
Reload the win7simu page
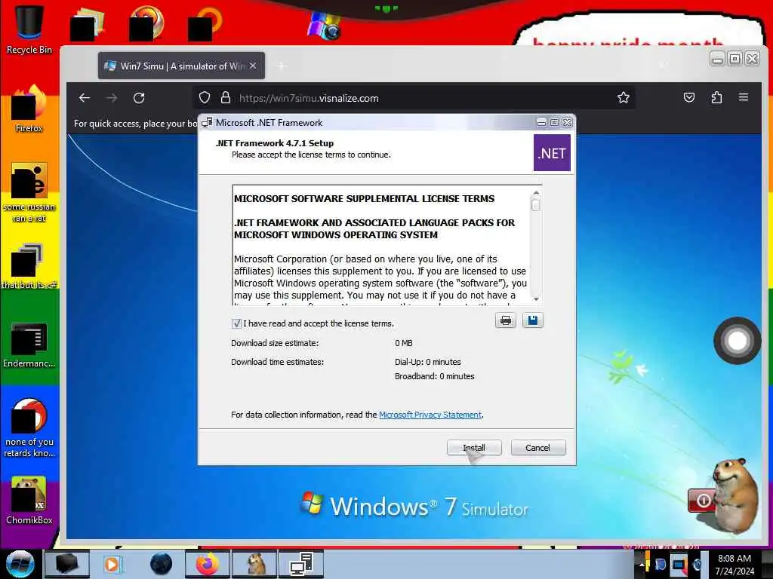point(139,98)
